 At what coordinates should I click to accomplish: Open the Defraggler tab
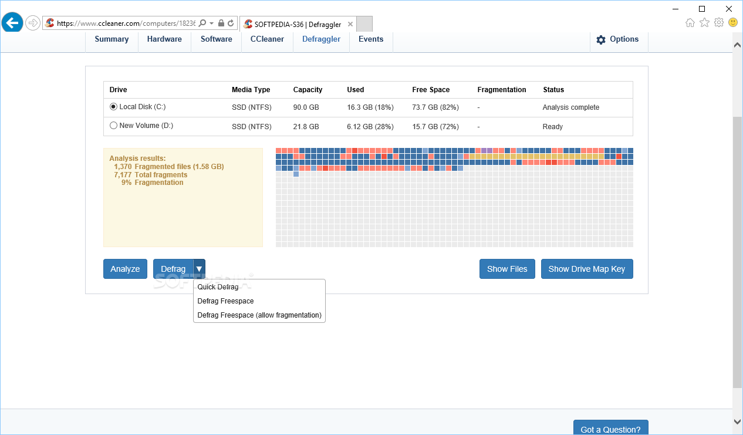tap(321, 39)
